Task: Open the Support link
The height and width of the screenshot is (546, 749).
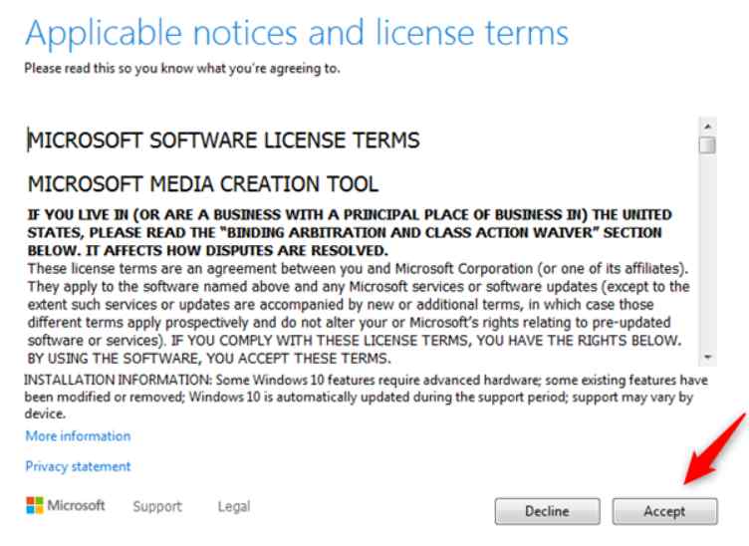Action: (157, 506)
